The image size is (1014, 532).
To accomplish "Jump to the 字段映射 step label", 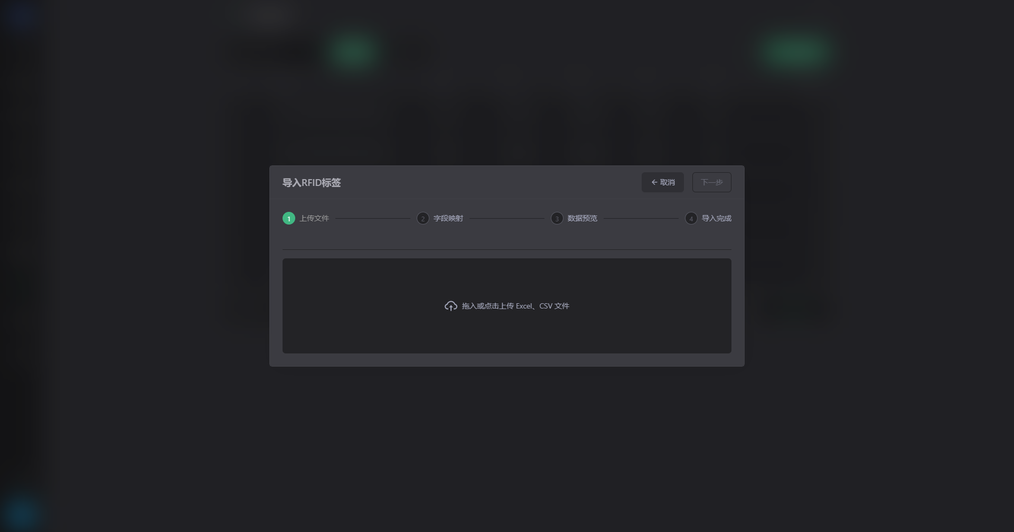I will [448, 218].
